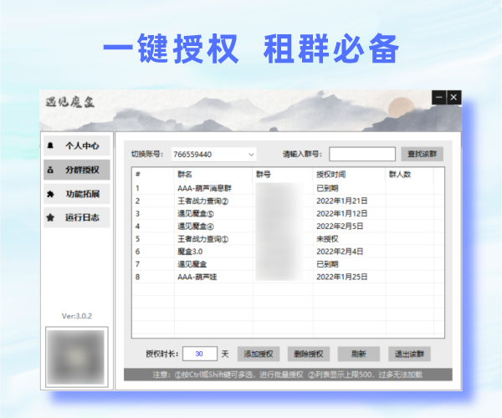This screenshot has height=418, width=502.
Task: Click the 群名 column header
Action: point(213,174)
